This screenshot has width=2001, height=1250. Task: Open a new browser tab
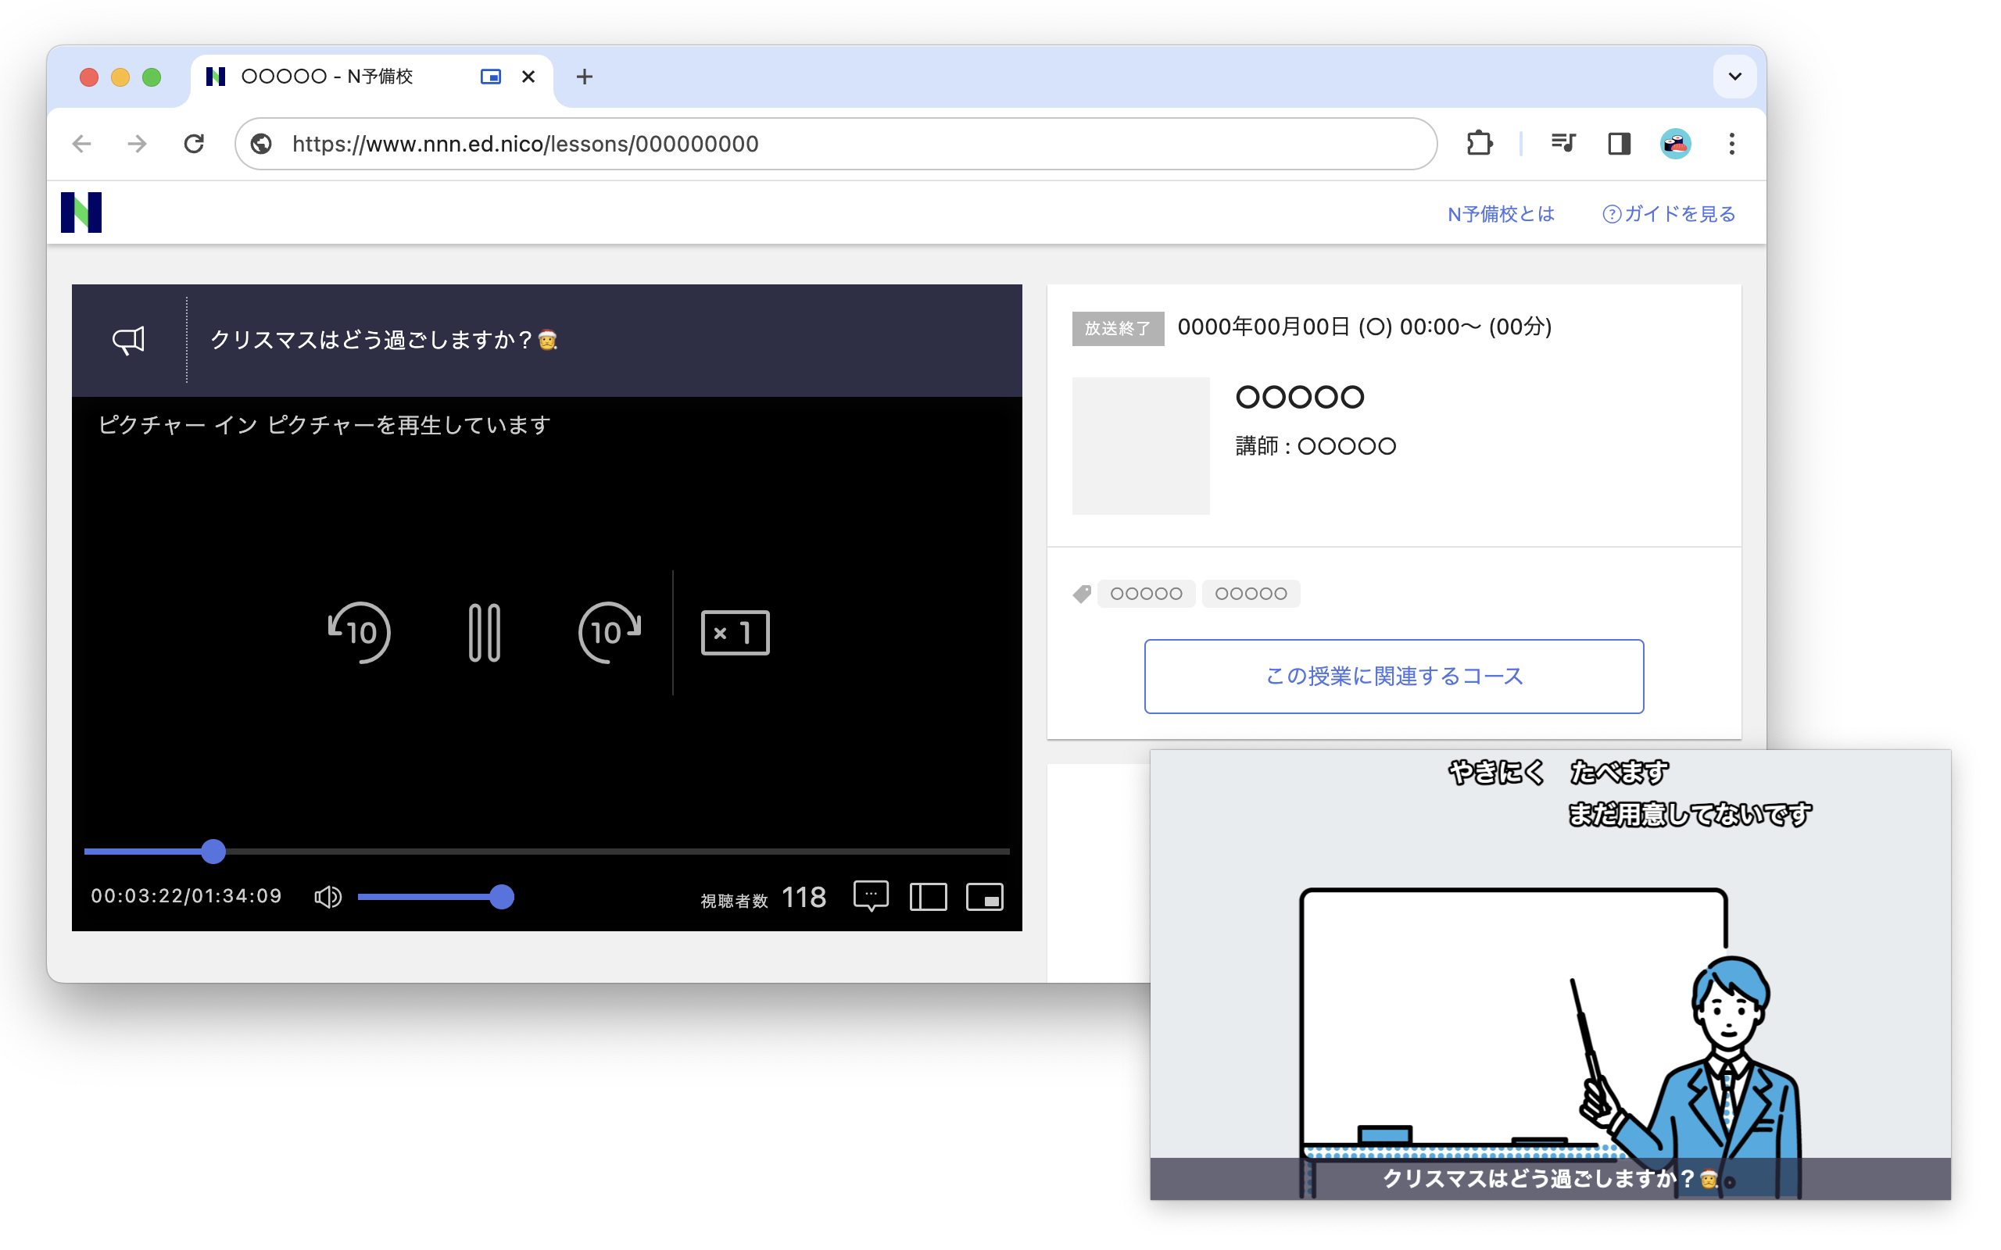[585, 76]
